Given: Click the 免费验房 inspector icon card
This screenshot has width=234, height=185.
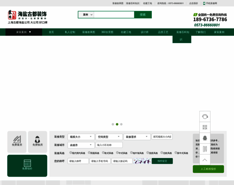Looking at the screenshot, I should tap(38, 142).
